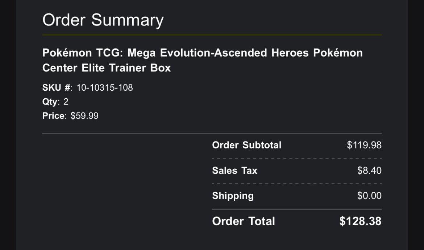Click the dashed divider beneath Sales Tax row
Viewport: 424px width, 250px height.
pos(297,184)
